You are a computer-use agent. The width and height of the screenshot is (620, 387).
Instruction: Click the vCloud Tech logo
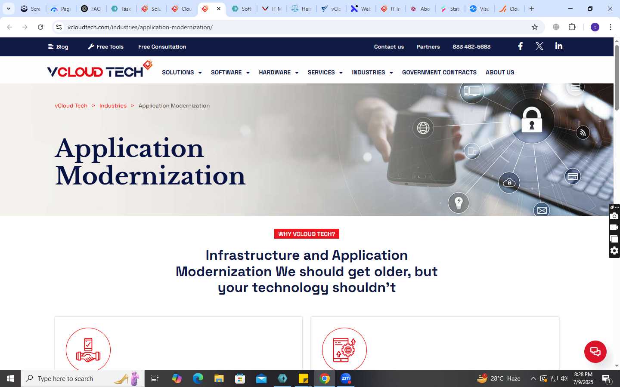pos(100,70)
